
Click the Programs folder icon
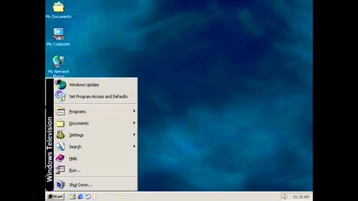(60, 112)
